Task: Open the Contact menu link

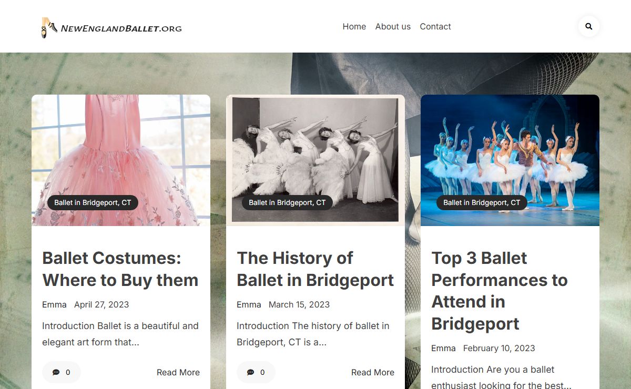Action: point(435,26)
